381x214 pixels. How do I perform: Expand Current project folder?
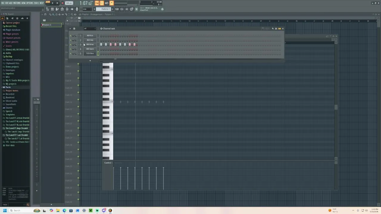[x=13, y=23]
